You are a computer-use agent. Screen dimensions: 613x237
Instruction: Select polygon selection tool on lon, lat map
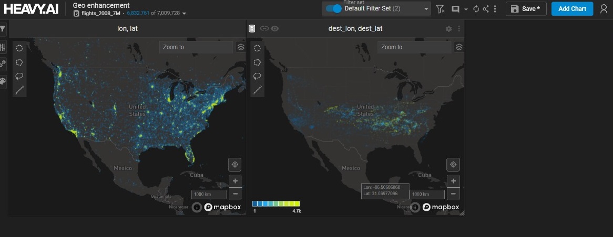[19, 62]
